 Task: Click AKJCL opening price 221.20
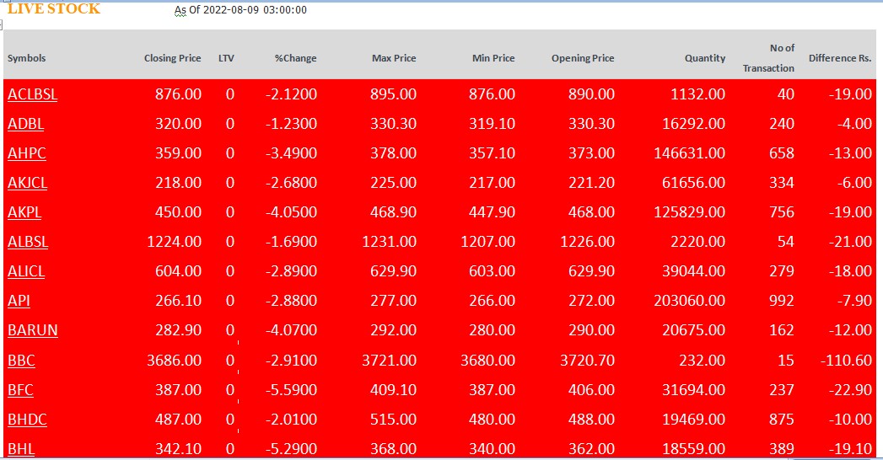591,183
